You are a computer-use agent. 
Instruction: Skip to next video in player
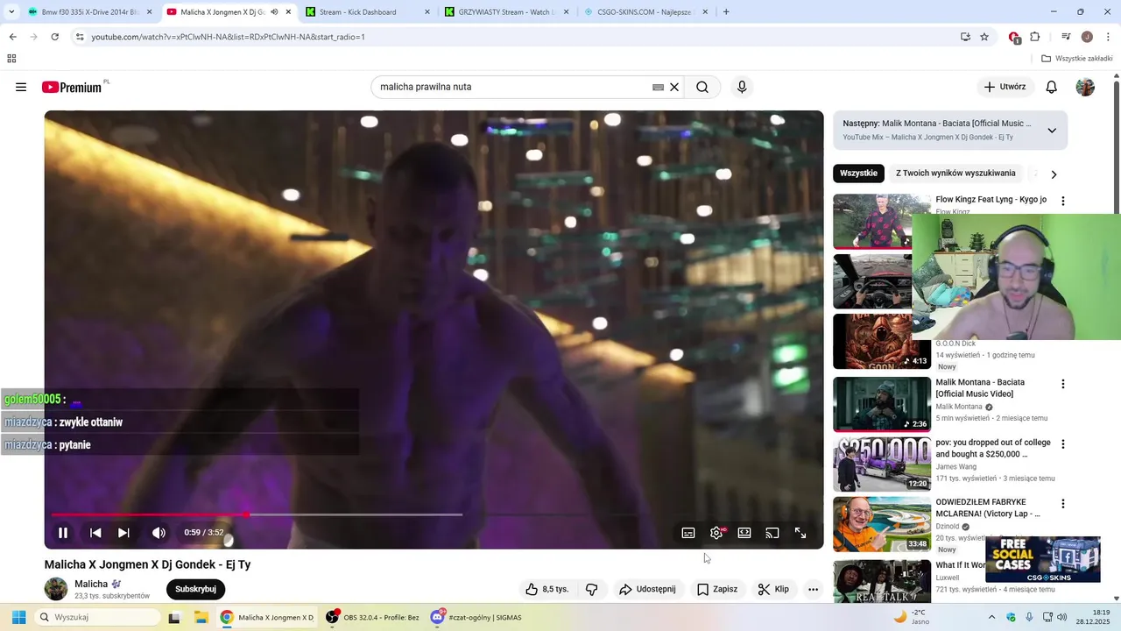123,533
